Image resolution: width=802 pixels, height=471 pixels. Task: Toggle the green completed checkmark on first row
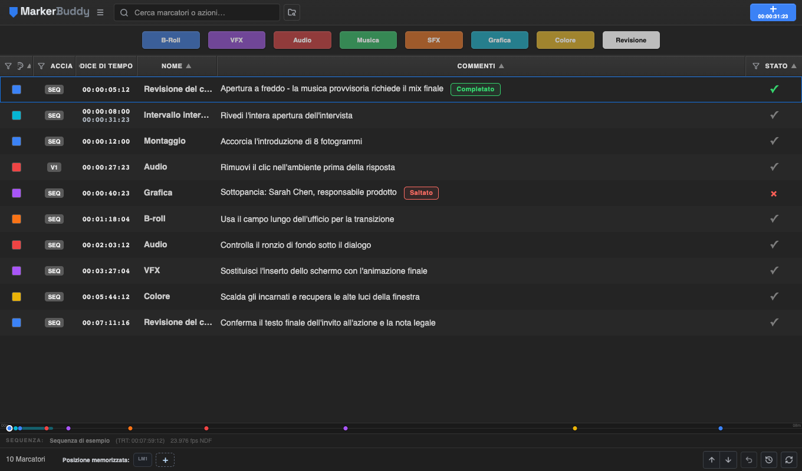[774, 89]
